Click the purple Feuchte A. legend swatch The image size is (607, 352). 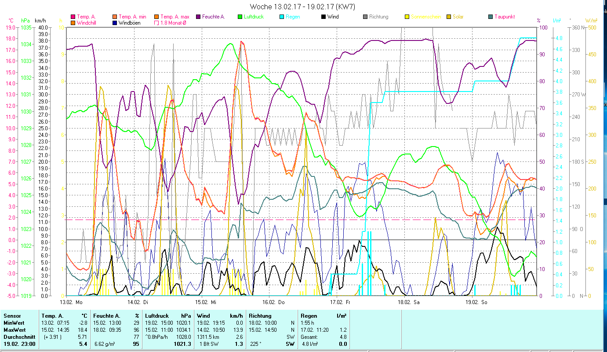[199, 17]
